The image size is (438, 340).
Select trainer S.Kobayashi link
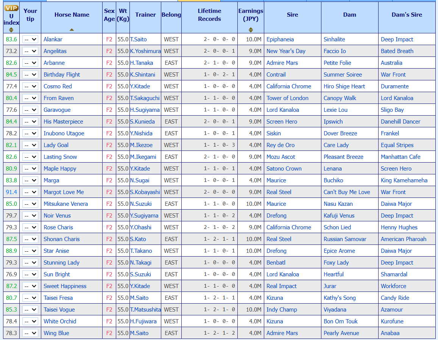coord(145,192)
